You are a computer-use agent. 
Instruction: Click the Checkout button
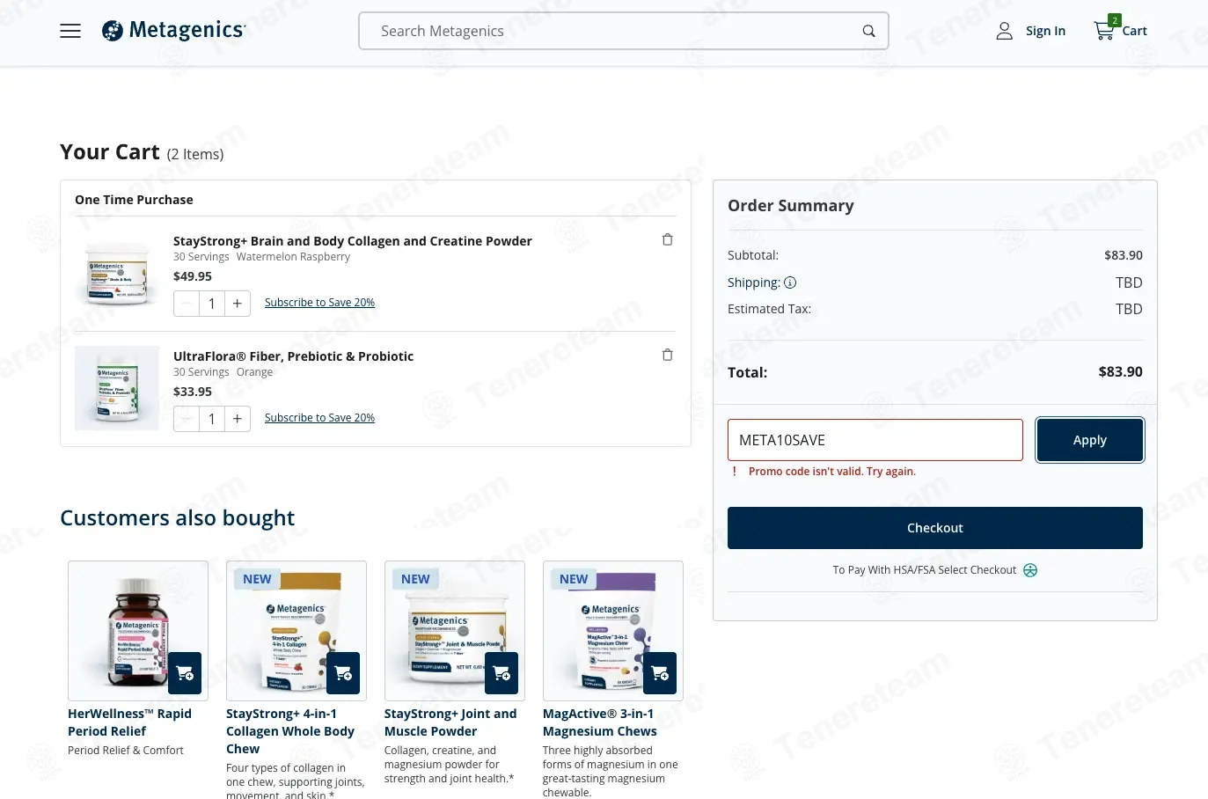tap(935, 528)
